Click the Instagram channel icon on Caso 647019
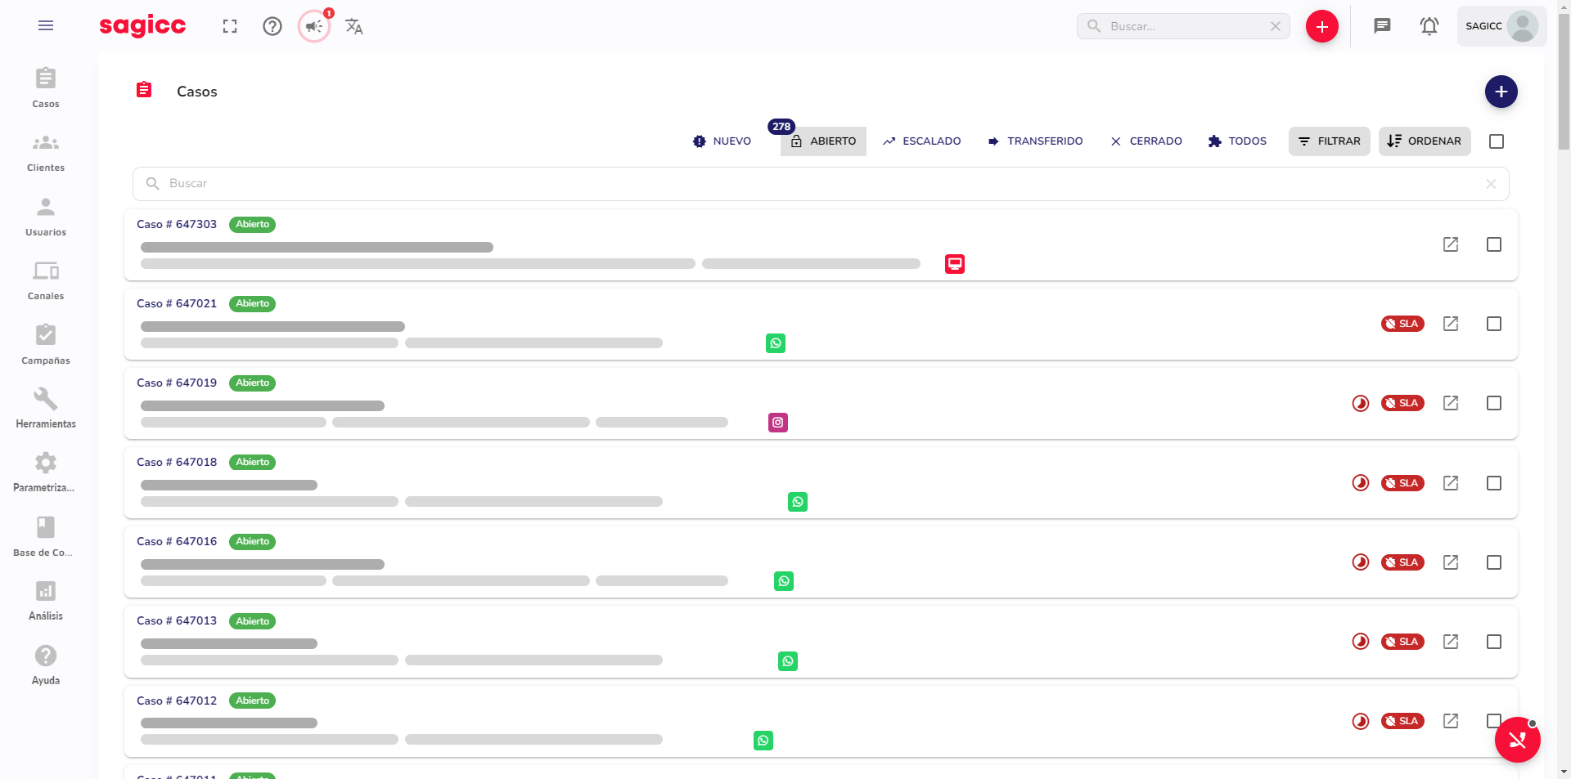Viewport: 1571px width, 779px height. (x=776, y=422)
